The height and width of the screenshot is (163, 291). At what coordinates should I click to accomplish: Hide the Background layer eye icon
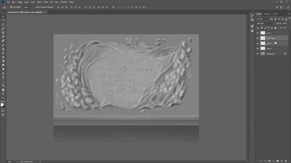(258, 53)
